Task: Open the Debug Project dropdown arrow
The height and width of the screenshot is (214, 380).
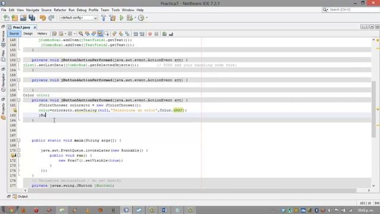Action: (x=135, y=18)
